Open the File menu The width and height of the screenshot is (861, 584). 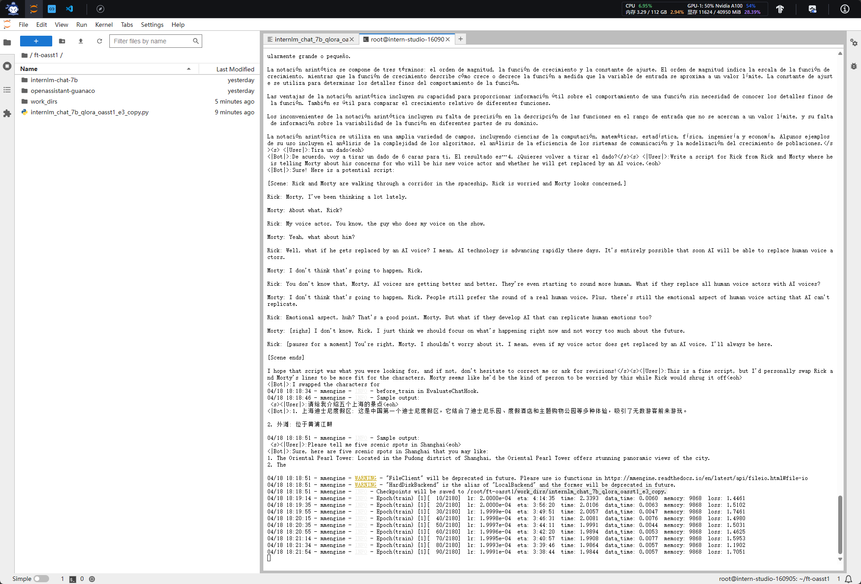pos(24,25)
